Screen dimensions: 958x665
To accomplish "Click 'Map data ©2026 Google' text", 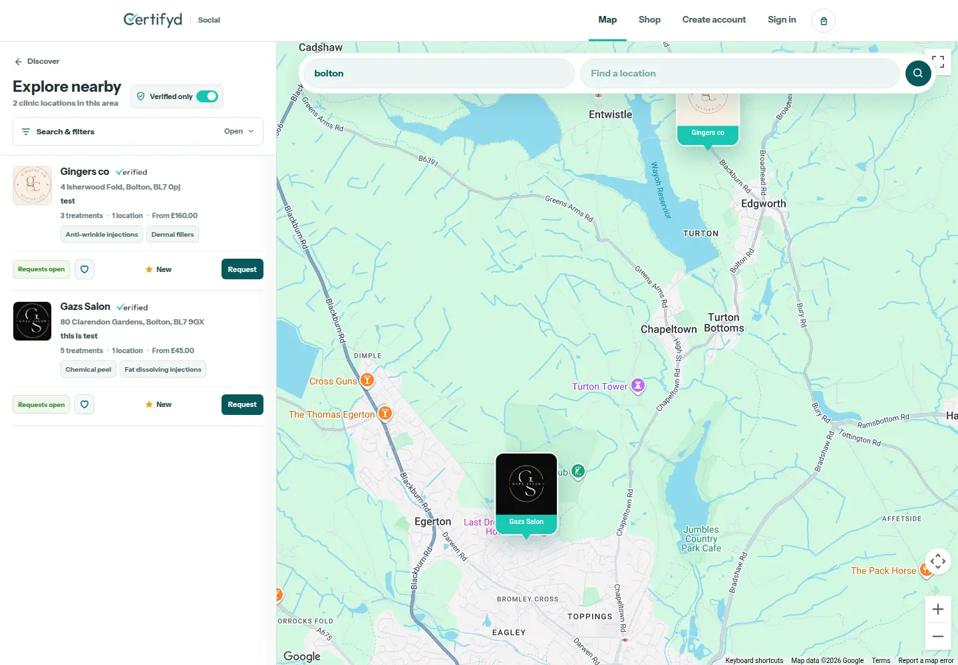I will pyautogui.click(x=827, y=660).
